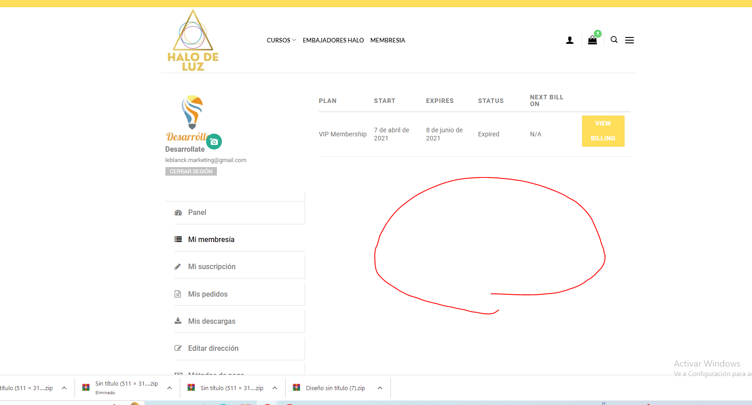The width and height of the screenshot is (752, 405).
Task: Click the STATUS column header
Action: pyautogui.click(x=491, y=101)
